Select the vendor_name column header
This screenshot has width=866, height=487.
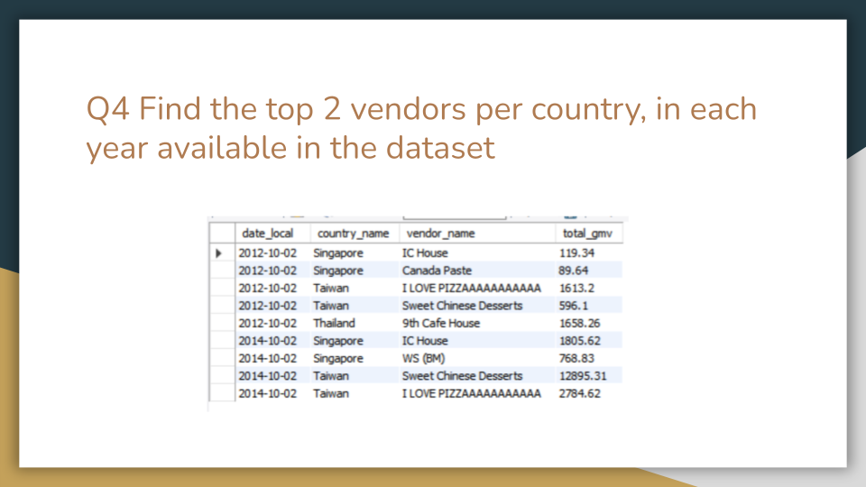[440, 234]
